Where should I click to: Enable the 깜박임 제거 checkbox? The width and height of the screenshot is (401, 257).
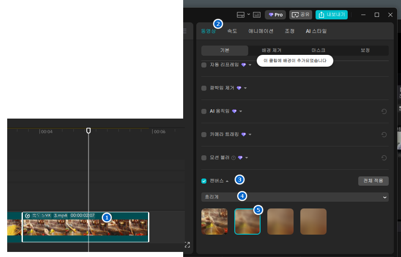pos(204,88)
